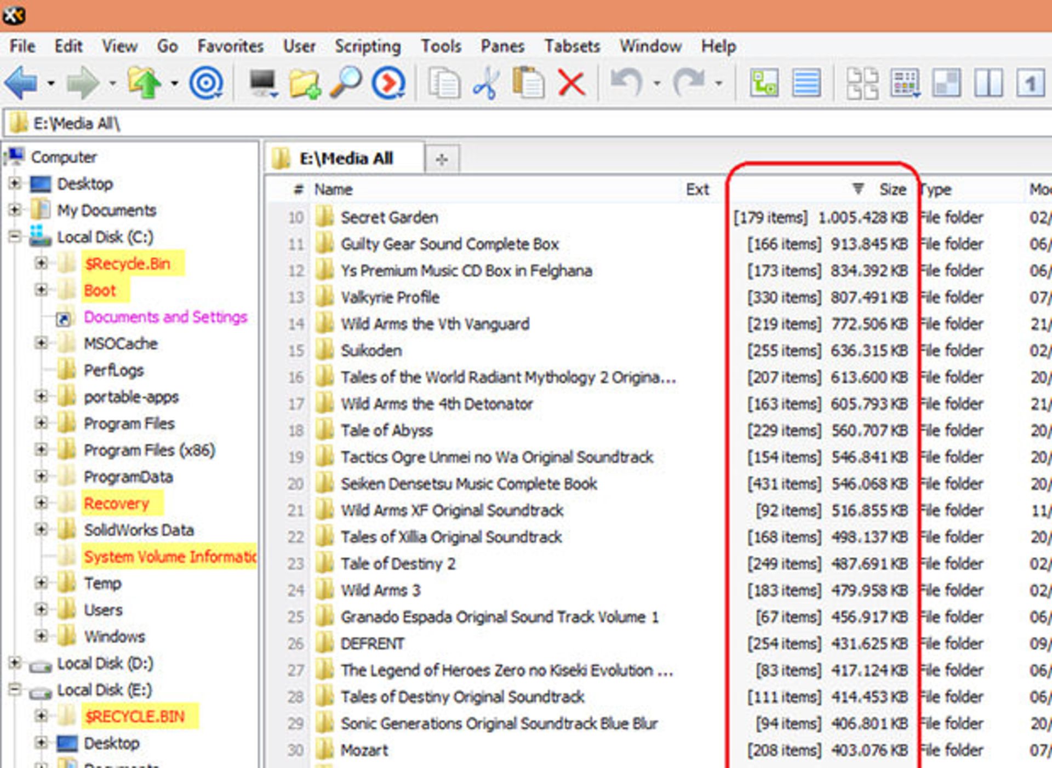
Task: Select Documents and Settings in tree
Action: click(x=165, y=317)
